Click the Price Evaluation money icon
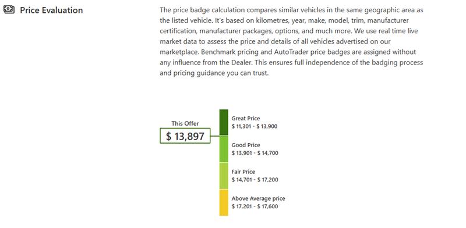 click(9, 10)
